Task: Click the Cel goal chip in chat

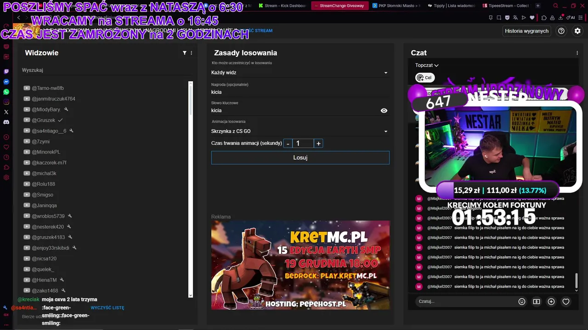Action: click(x=424, y=78)
